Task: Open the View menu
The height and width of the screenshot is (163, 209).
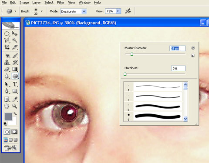Action: point(71,3)
